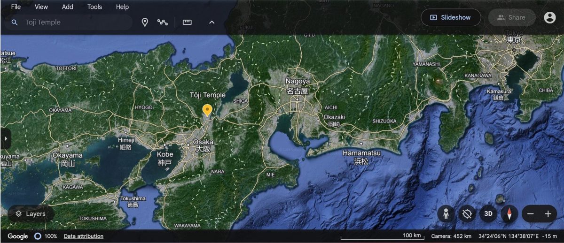The height and width of the screenshot is (243, 564).
Task: Select the Draw path or polygon tool
Action: [x=163, y=22]
